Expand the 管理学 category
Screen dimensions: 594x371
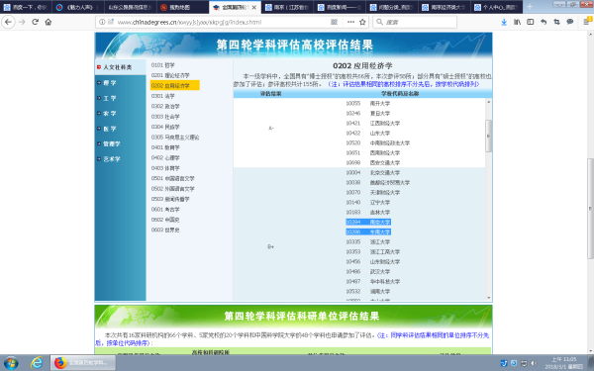pyautogui.click(x=112, y=143)
